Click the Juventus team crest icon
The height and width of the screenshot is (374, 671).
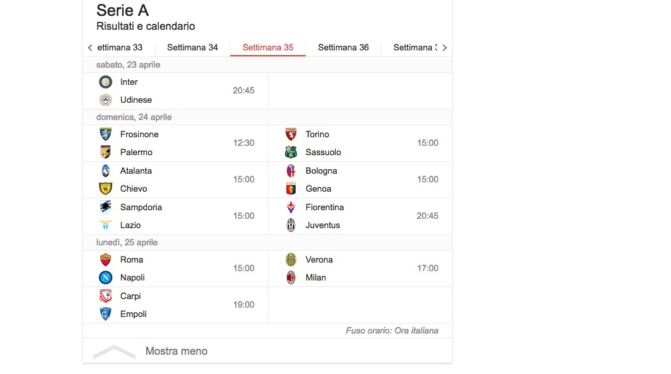pyautogui.click(x=291, y=225)
